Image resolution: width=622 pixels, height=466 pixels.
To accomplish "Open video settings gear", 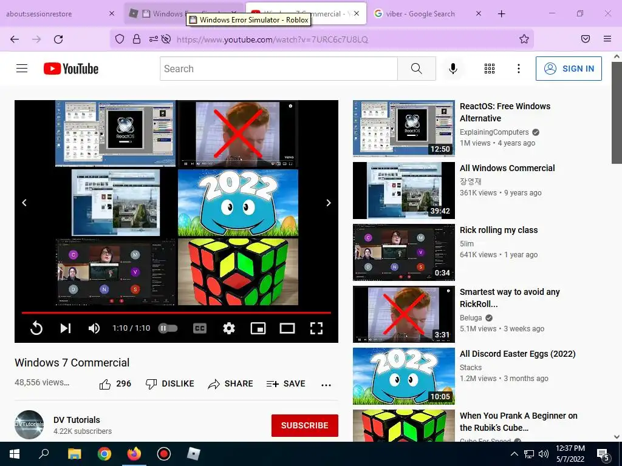I will (x=229, y=328).
